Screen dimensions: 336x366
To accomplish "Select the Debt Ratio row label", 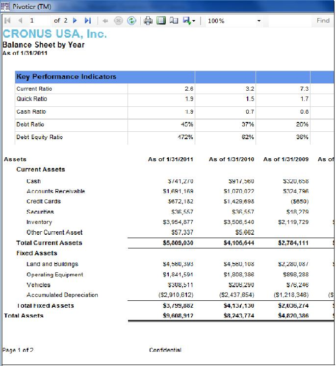I will click(x=30, y=124).
